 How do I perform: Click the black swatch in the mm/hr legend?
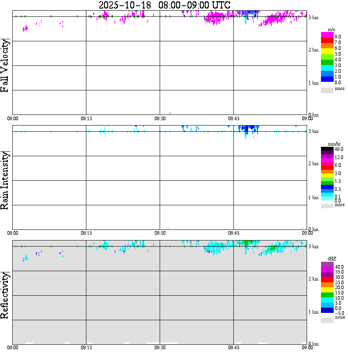tap(327, 149)
